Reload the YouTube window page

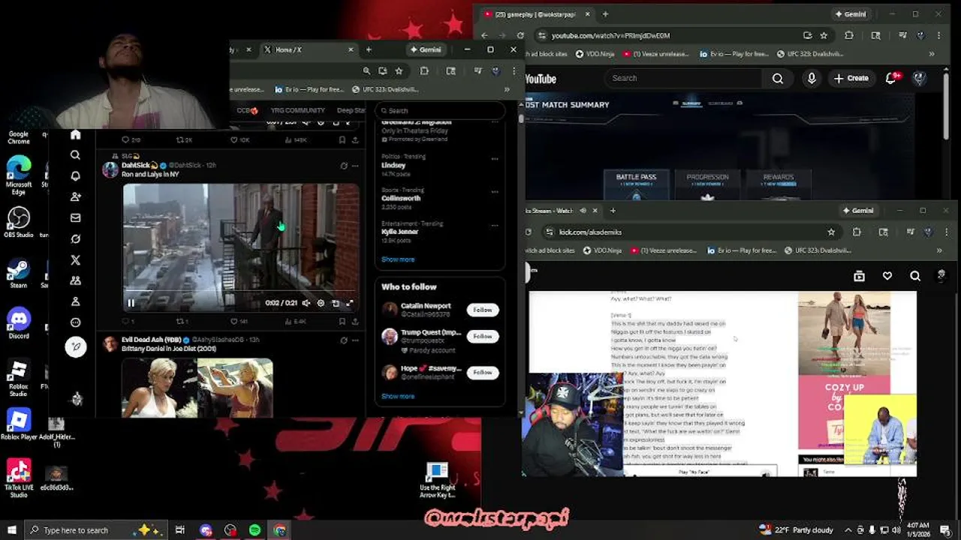click(x=522, y=35)
